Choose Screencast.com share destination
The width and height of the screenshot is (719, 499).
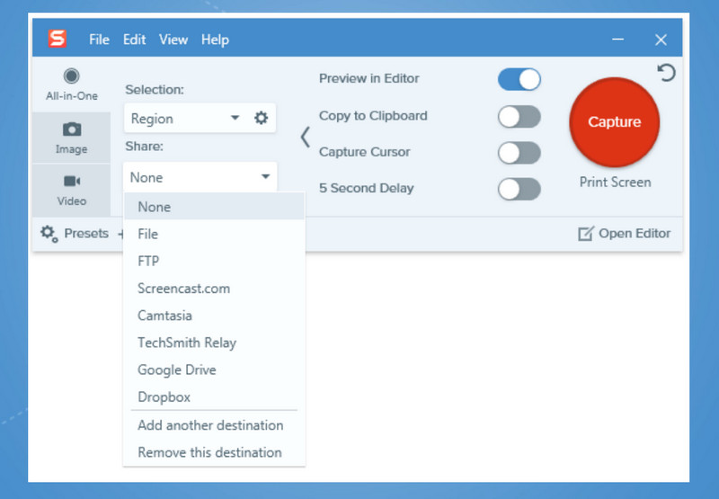click(214, 288)
